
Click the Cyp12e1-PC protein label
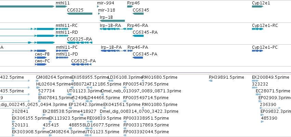point(265,47)
